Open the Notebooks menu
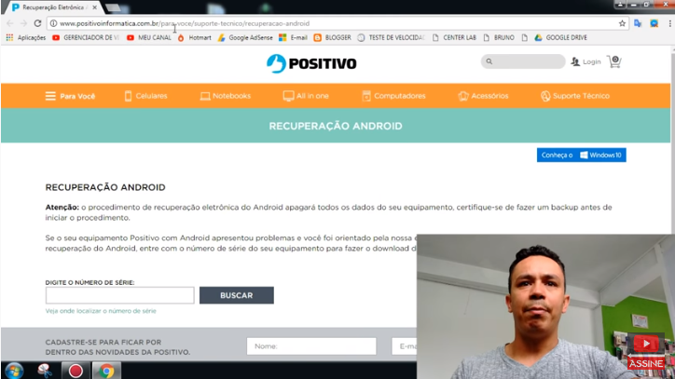Screen dimensions: 675x379 (x=225, y=96)
